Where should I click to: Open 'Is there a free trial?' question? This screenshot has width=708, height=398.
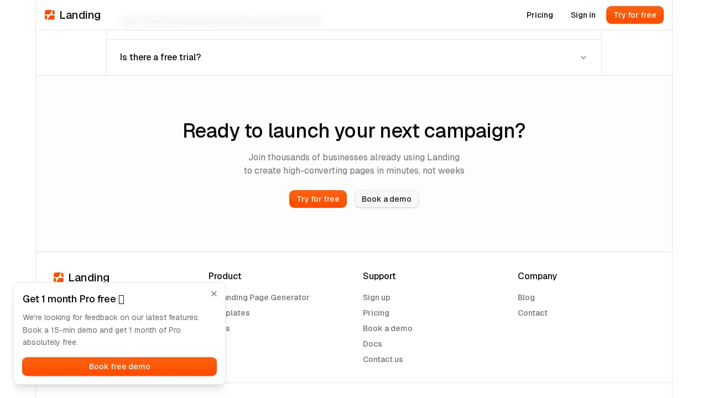pyautogui.click(x=160, y=57)
